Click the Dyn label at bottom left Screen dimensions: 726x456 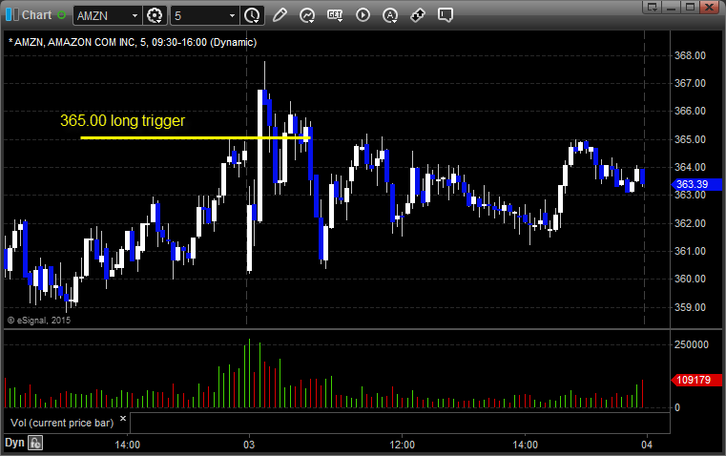tap(14, 443)
